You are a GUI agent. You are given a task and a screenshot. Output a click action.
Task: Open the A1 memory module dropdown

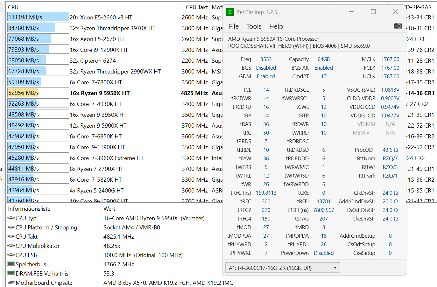pyautogui.click(x=282, y=268)
